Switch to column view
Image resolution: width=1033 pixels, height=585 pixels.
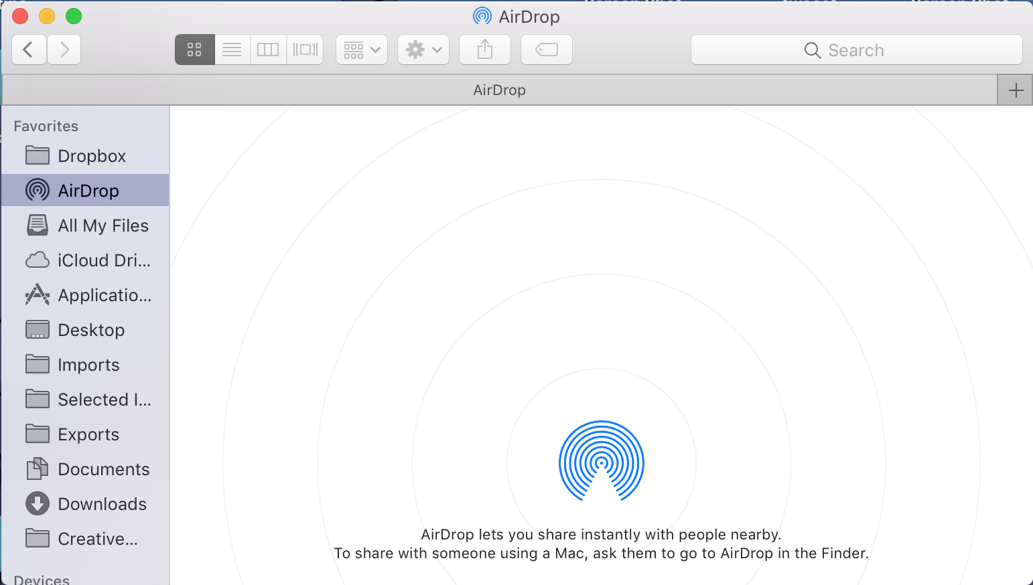point(268,50)
